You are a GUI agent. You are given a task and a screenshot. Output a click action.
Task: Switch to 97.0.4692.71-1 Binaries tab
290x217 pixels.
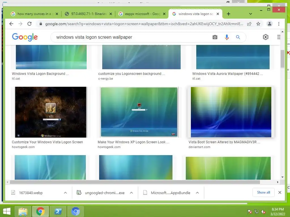point(89,14)
